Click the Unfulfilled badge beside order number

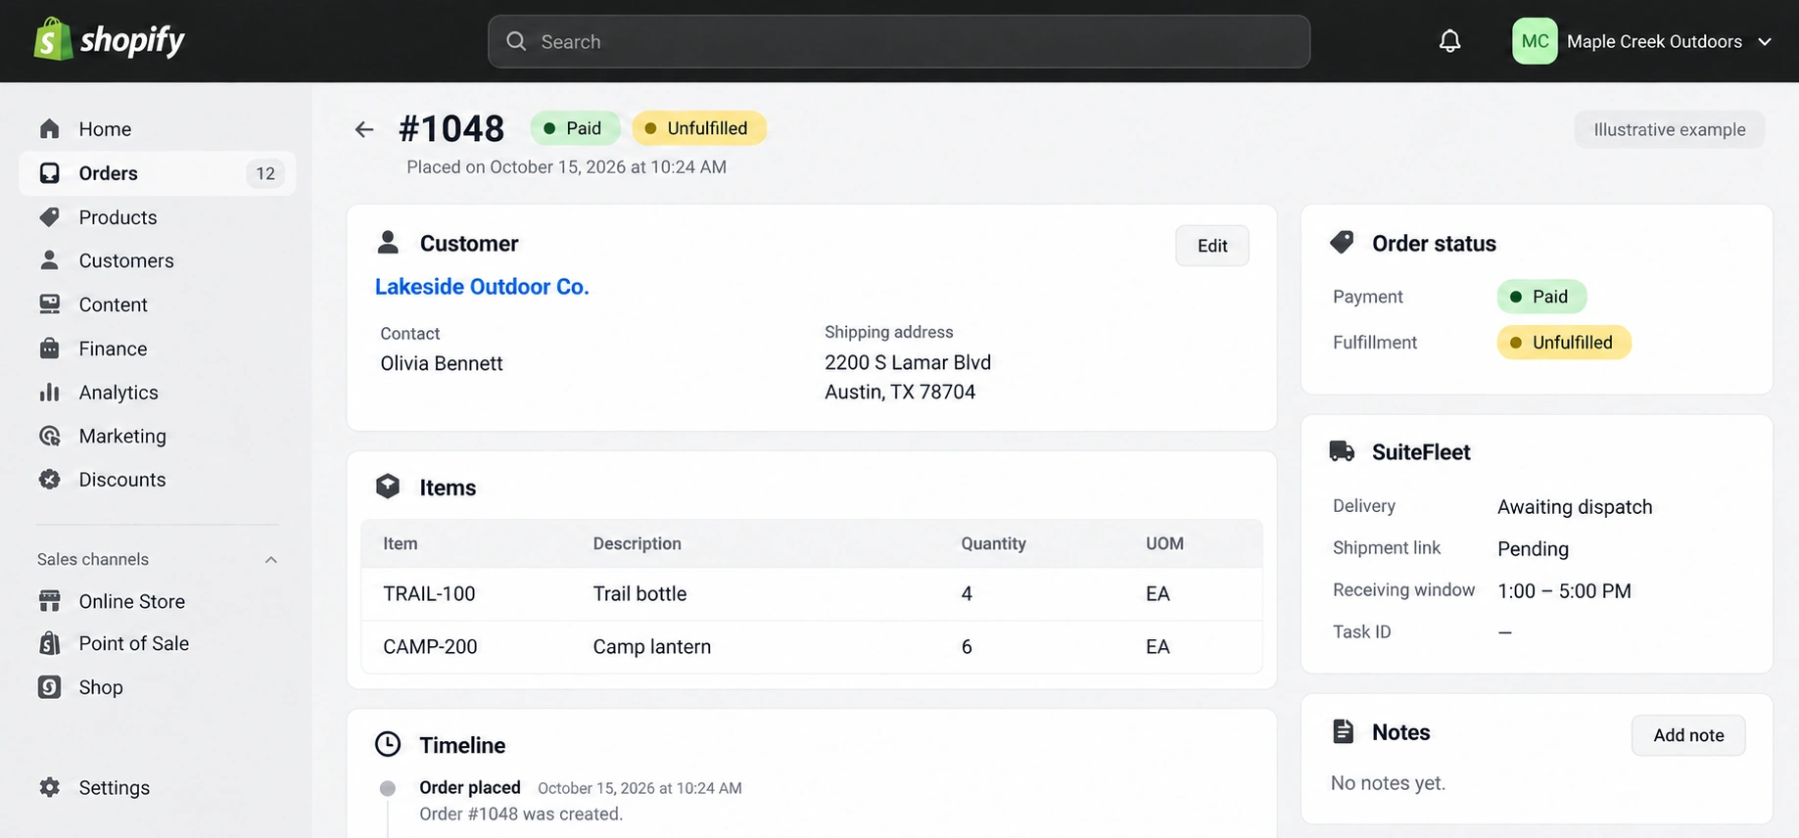(x=699, y=128)
